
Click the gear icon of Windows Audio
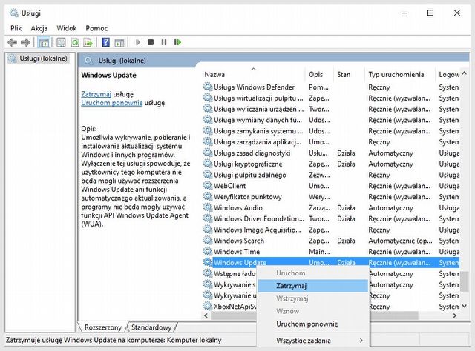208,207
